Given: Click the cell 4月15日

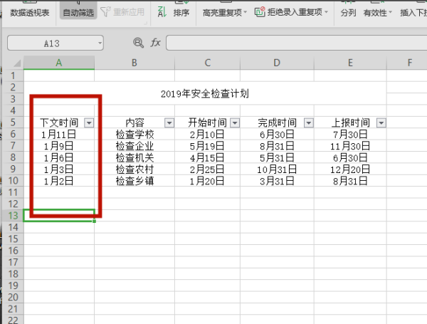Looking at the screenshot, I should click(x=208, y=158).
